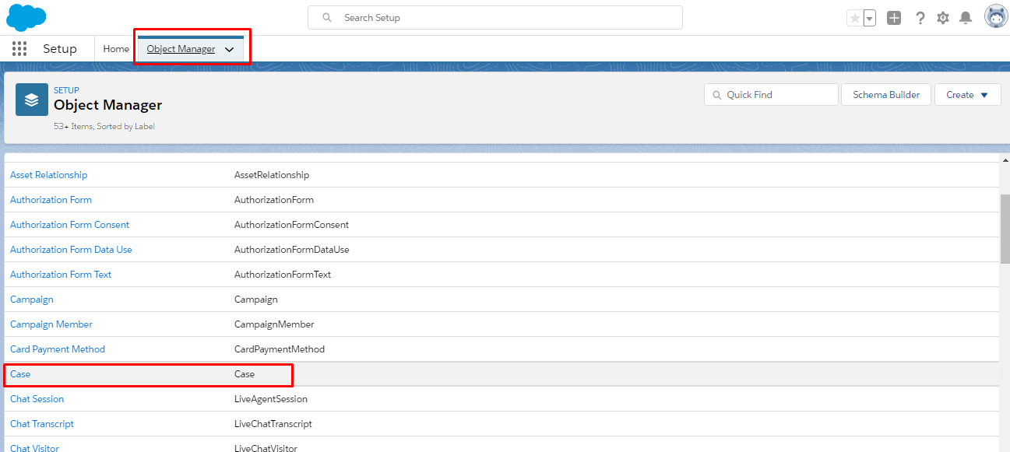Viewport: 1010px width, 452px height.
Task: Open Authorization Form Data Use object
Action: click(71, 250)
